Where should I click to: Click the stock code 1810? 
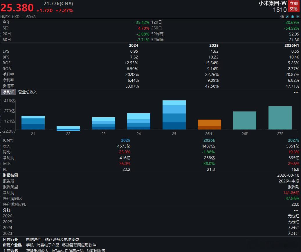(280, 10)
